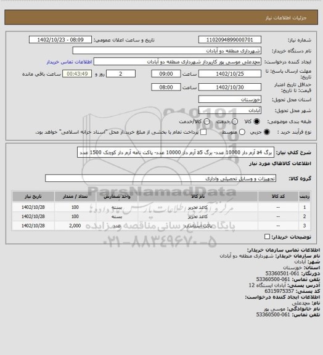
Task: Click the buyer organization name field
Action: (166, 51)
